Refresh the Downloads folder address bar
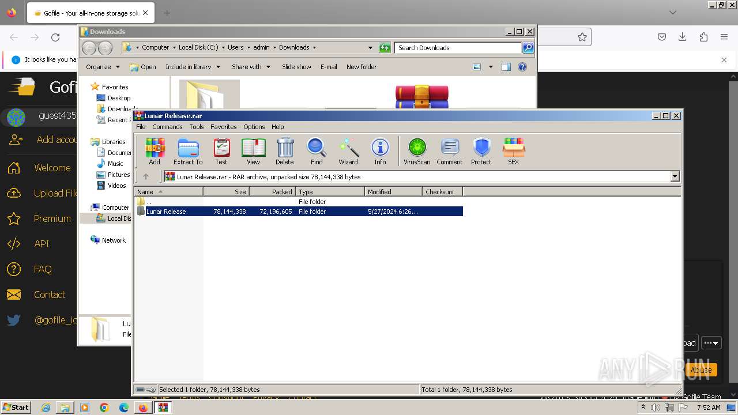Screen dimensions: 738x415 pos(385,48)
